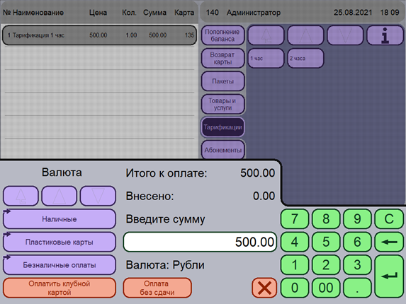Add the 2 часа tariff
The width and height of the screenshot is (406, 304).
(x=305, y=59)
